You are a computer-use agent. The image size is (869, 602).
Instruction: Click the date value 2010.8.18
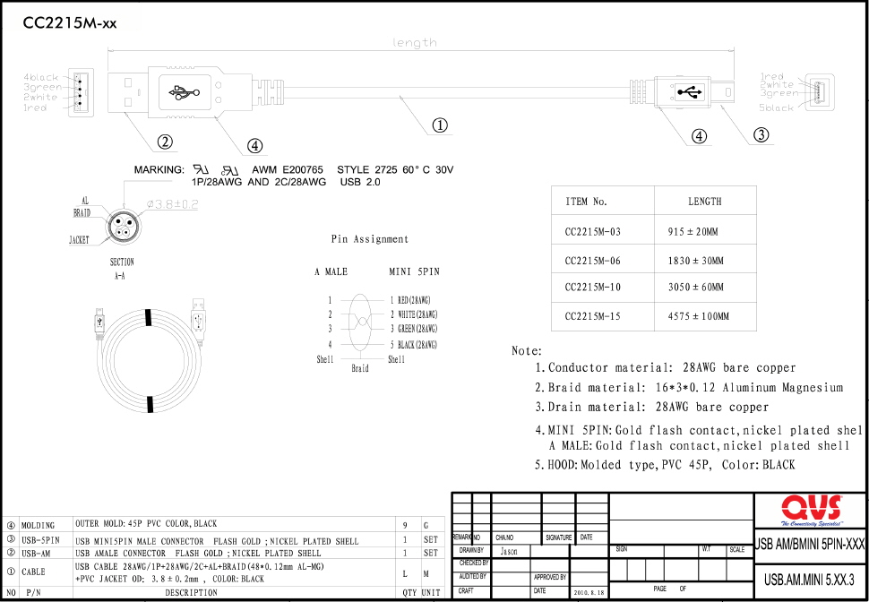tap(590, 591)
